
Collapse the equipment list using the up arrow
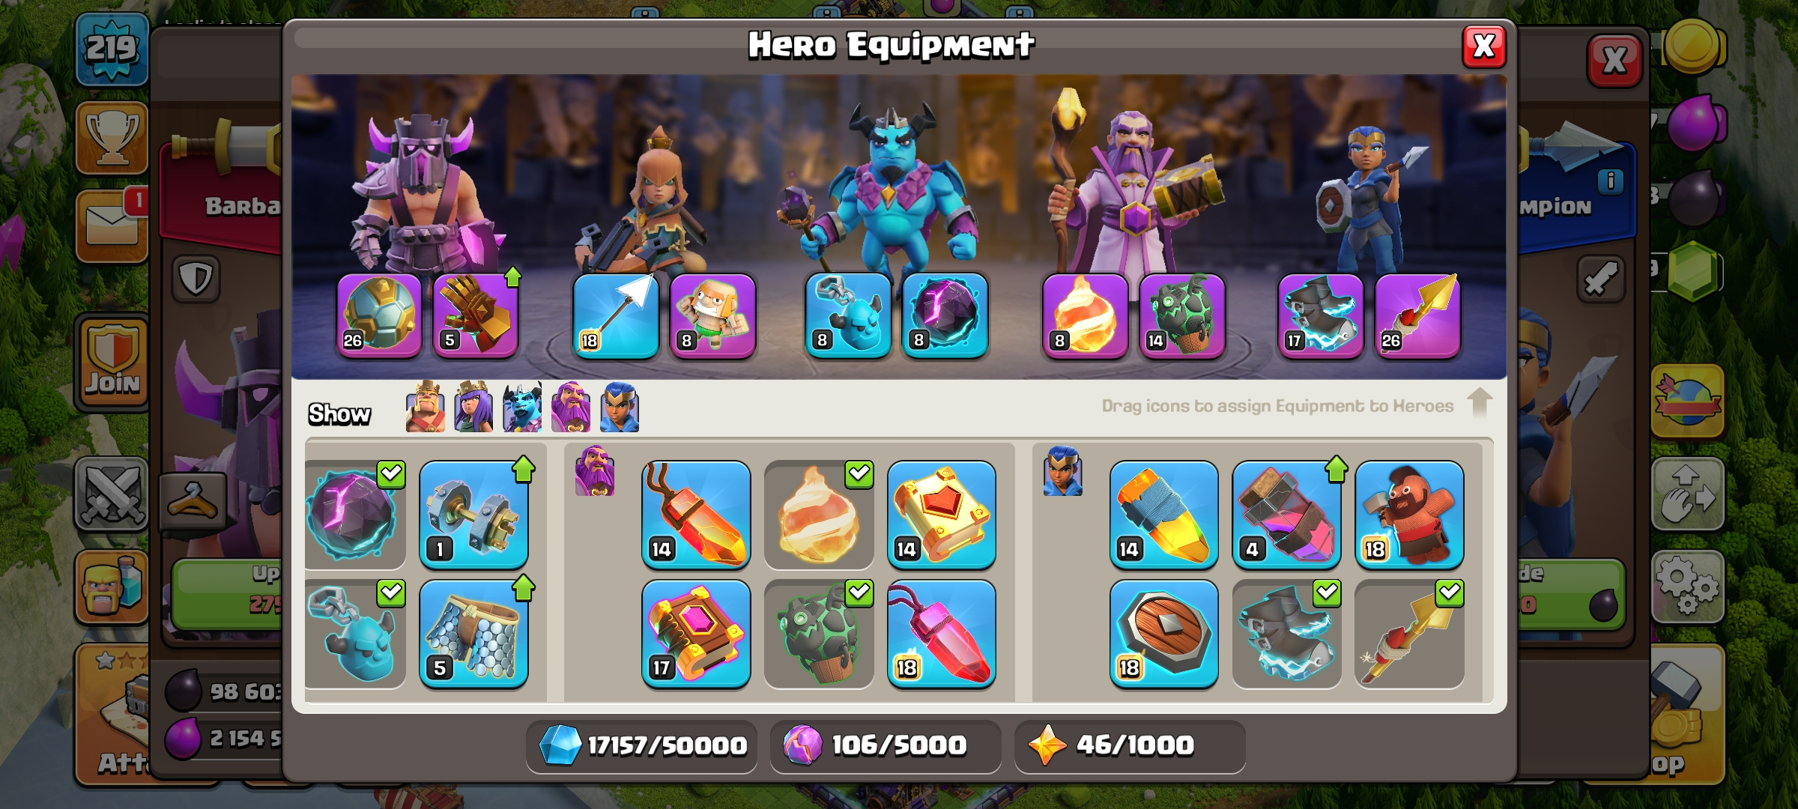[x=1480, y=403]
